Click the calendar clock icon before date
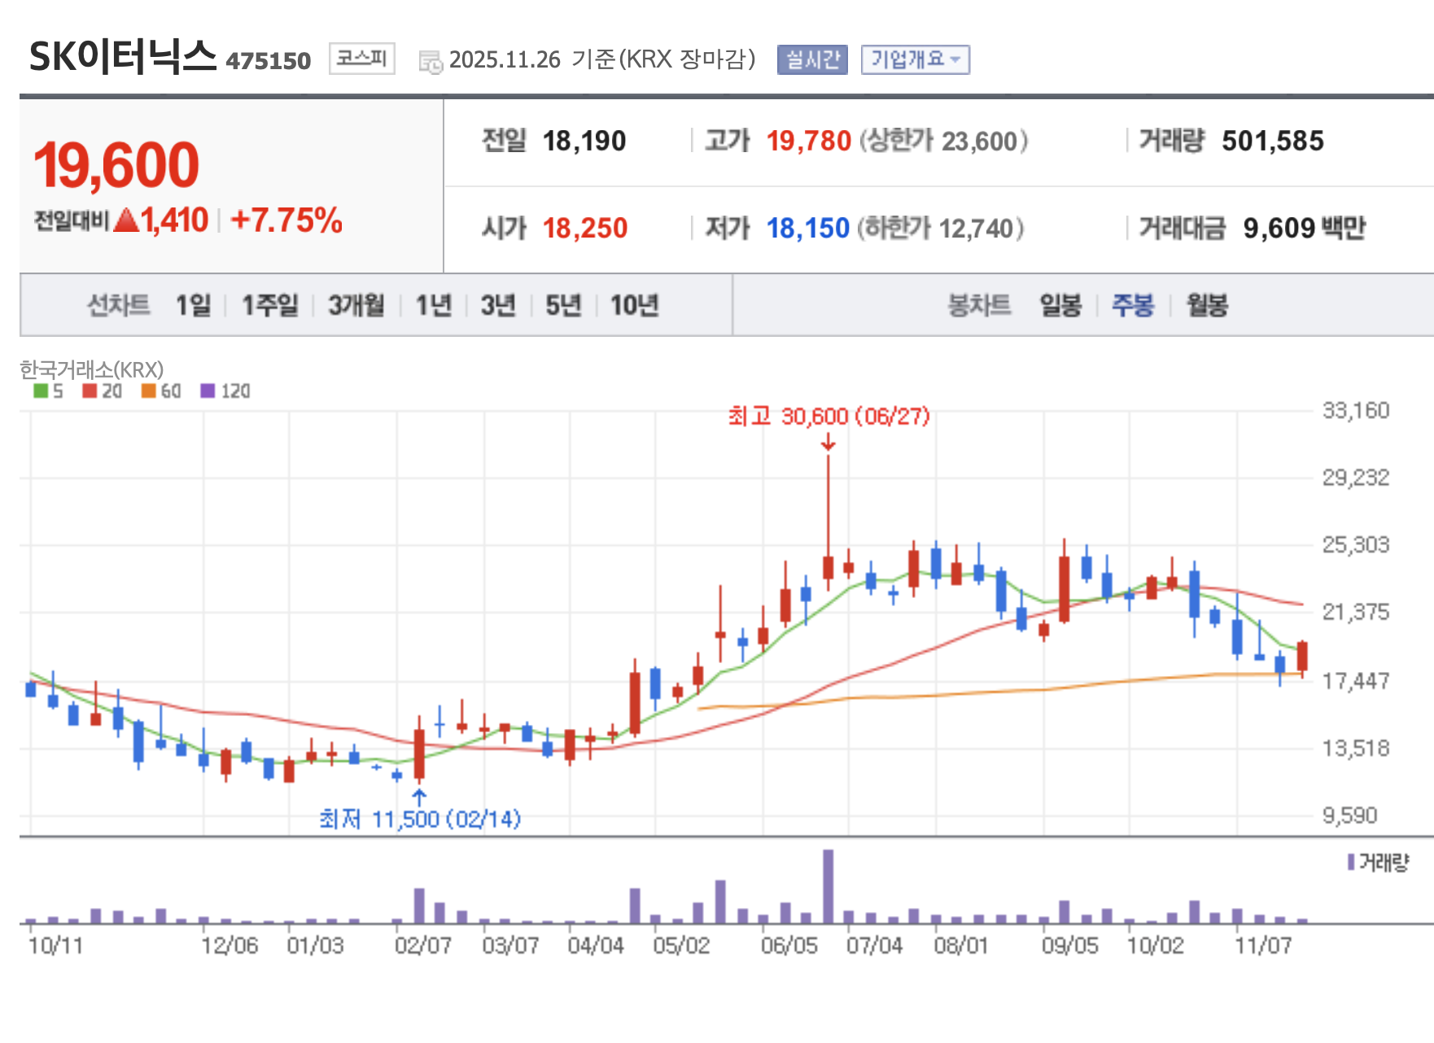The image size is (1434, 1043). (431, 61)
